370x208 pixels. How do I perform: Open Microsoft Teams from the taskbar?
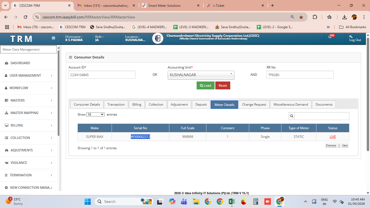click(184, 201)
